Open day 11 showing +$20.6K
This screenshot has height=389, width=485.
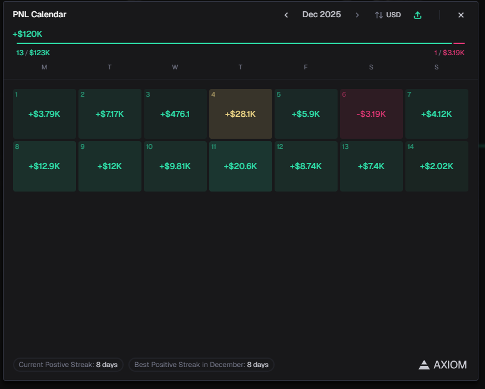click(x=241, y=166)
